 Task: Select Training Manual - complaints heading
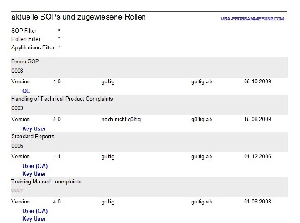[46, 182]
